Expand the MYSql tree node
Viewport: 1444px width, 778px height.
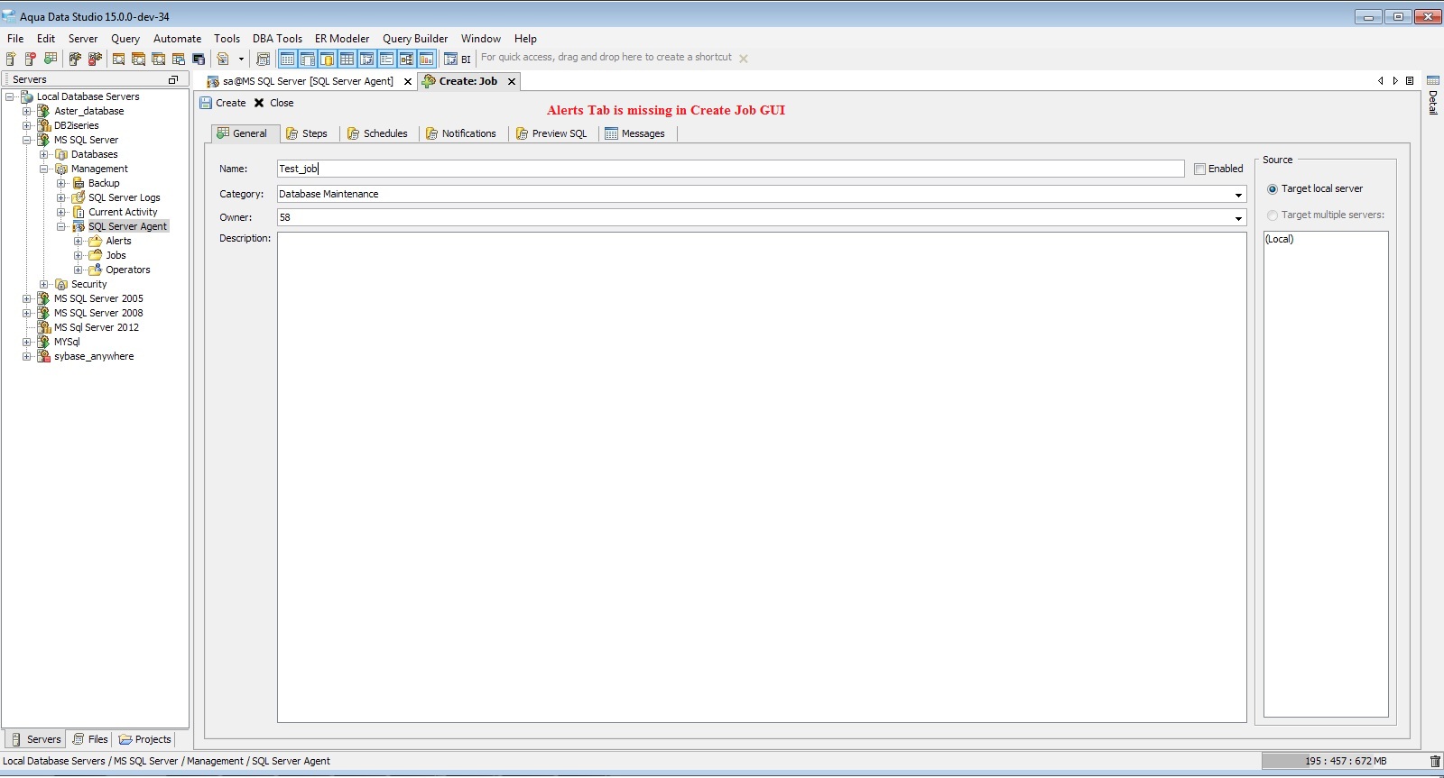coord(27,342)
